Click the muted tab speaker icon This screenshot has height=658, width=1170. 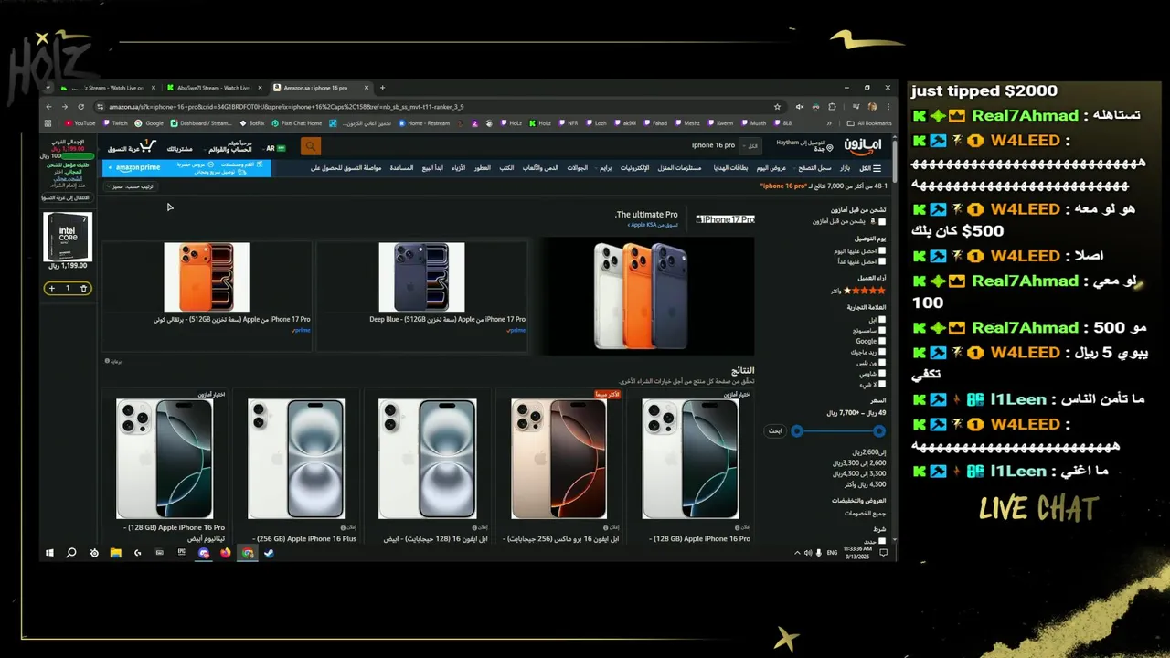(x=800, y=106)
